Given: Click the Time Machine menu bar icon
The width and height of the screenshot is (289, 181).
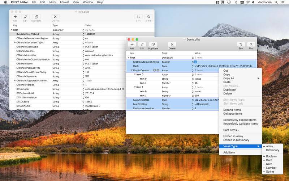Looking at the screenshot, I should [x=229, y=2].
